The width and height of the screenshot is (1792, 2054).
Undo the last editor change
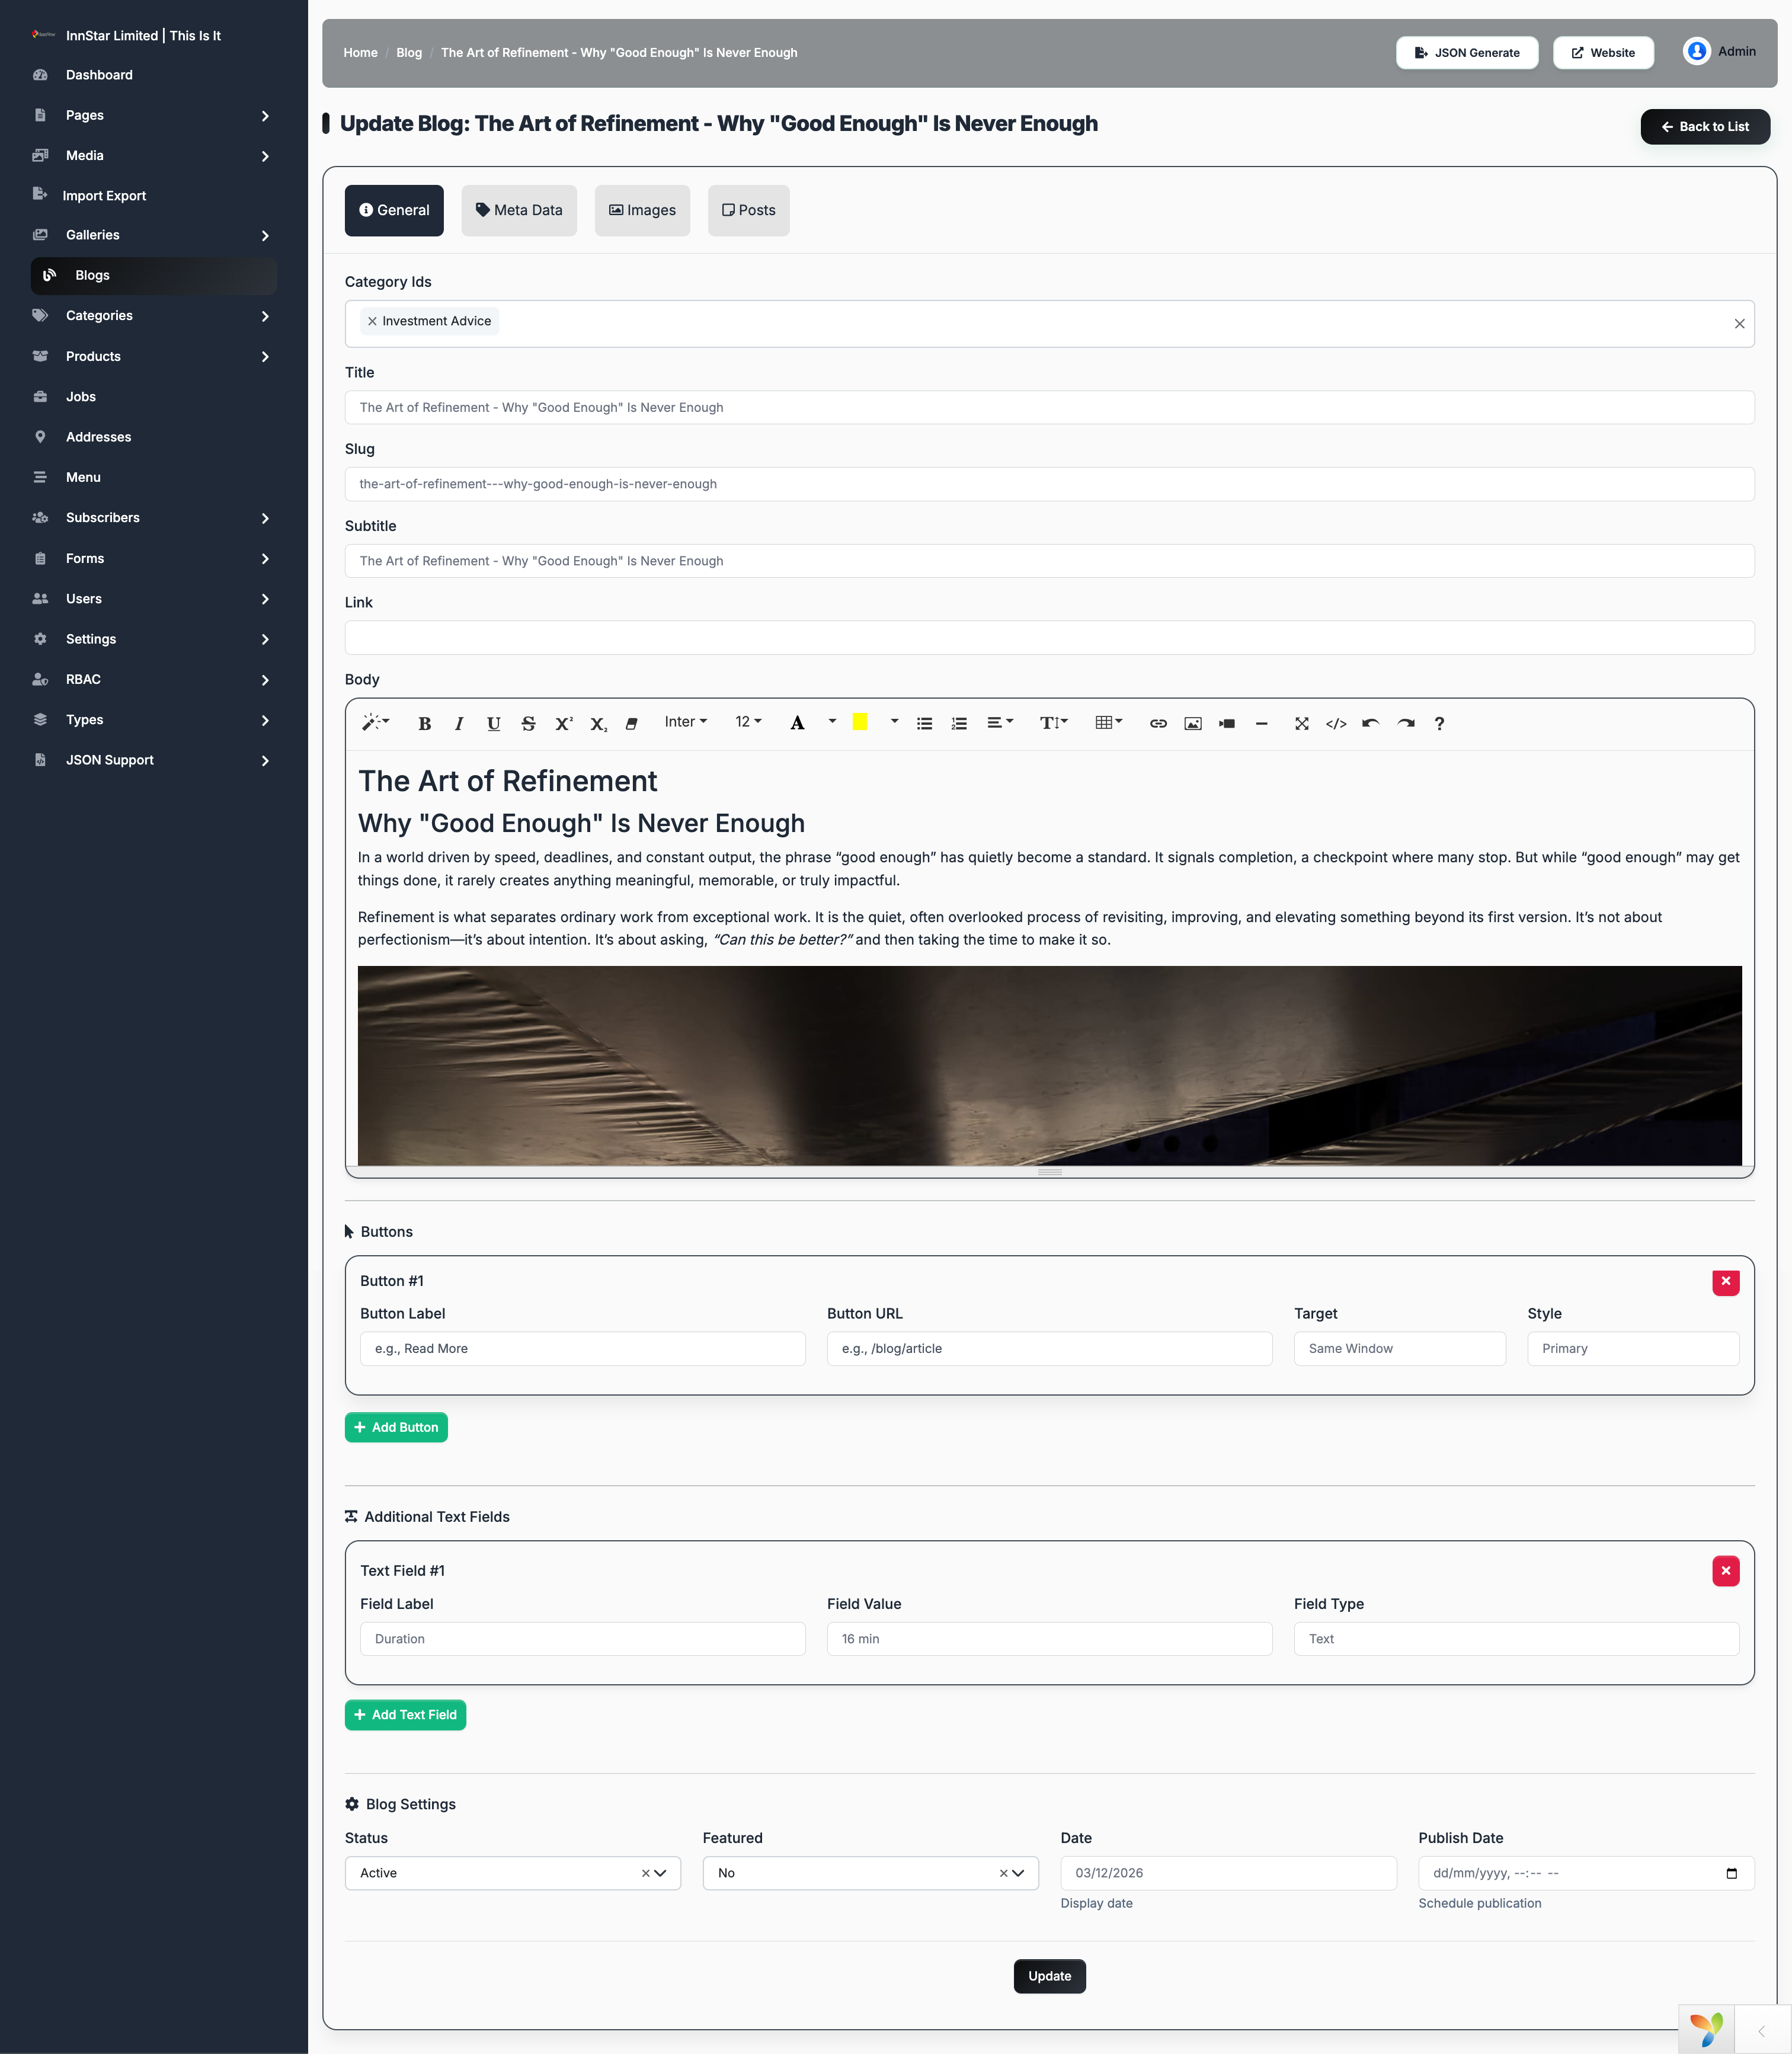tap(1371, 723)
